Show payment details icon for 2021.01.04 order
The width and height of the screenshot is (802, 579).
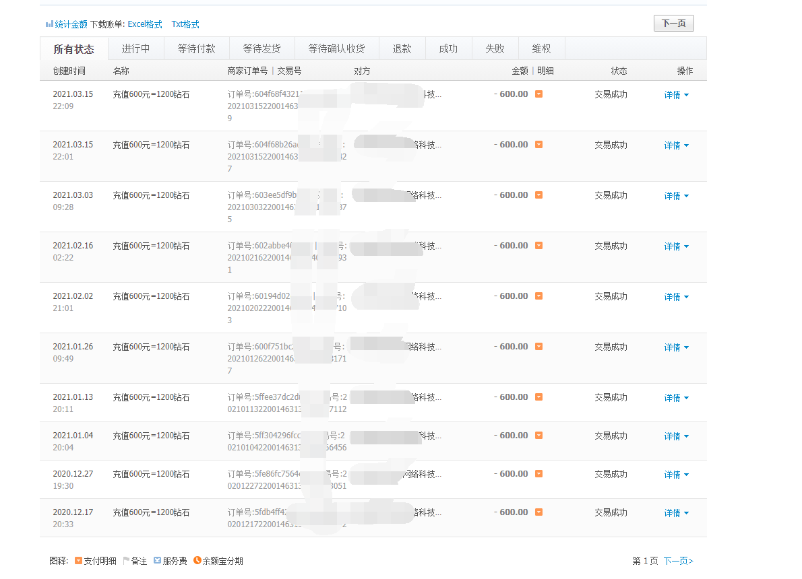(538, 436)
